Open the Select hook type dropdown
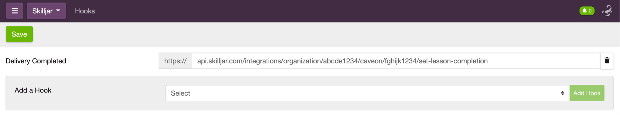Viewport: 620px width, 134px height. point(368,93)
